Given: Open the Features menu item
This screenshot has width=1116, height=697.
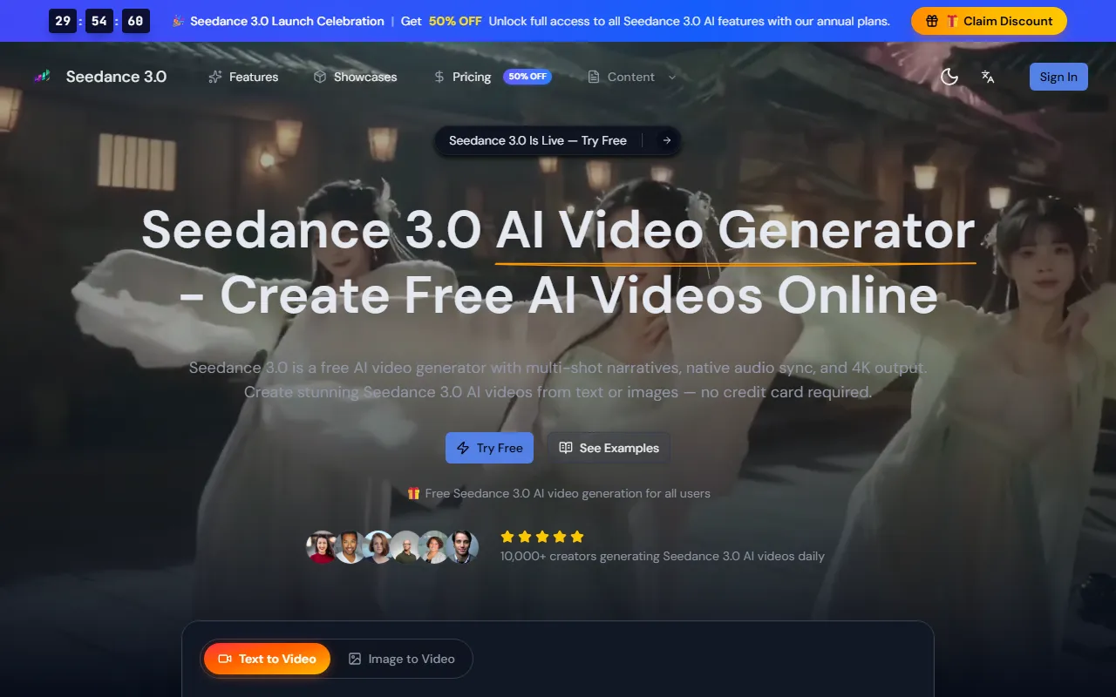Looking at the screenshot, I should (243, 77).
